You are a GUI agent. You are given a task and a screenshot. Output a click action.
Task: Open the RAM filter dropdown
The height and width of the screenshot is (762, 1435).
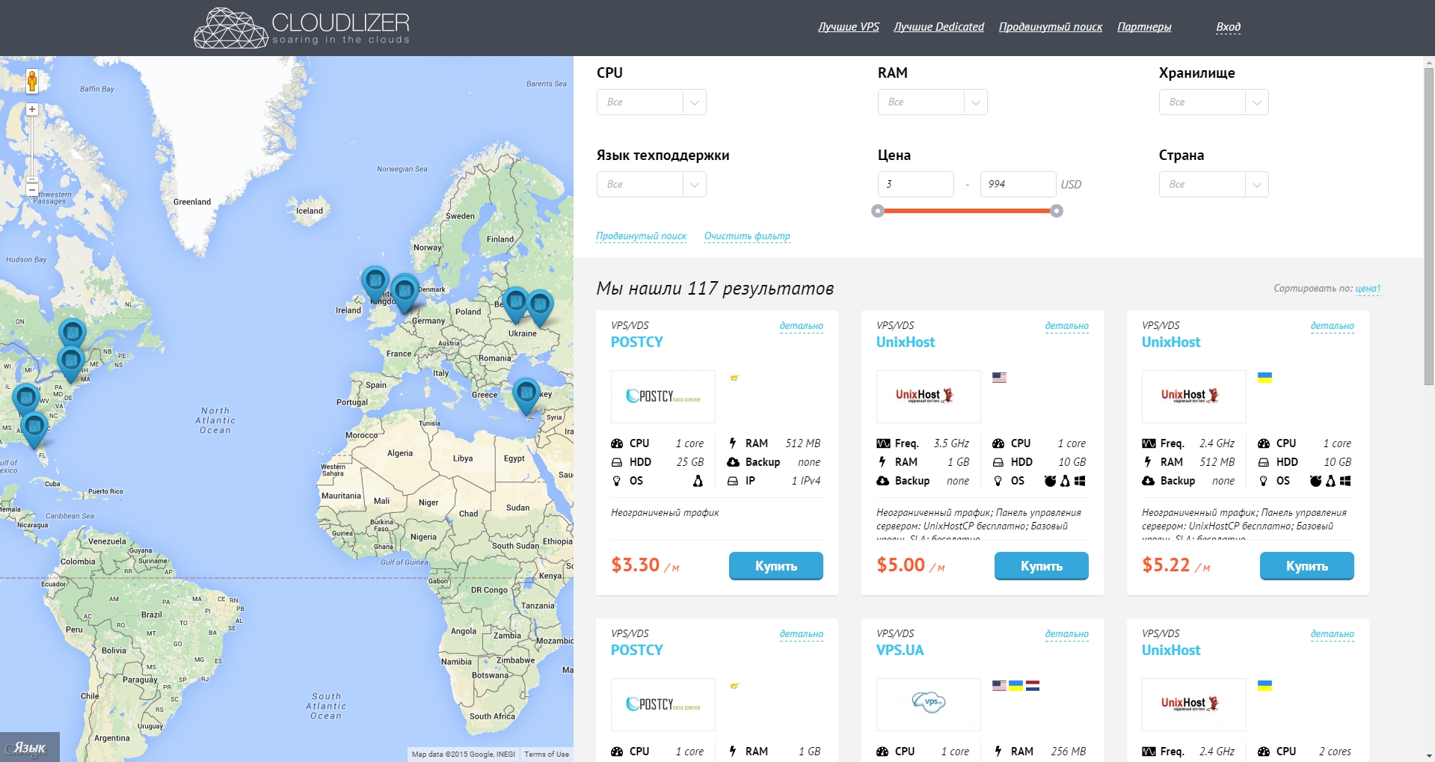tap(932, 102)
